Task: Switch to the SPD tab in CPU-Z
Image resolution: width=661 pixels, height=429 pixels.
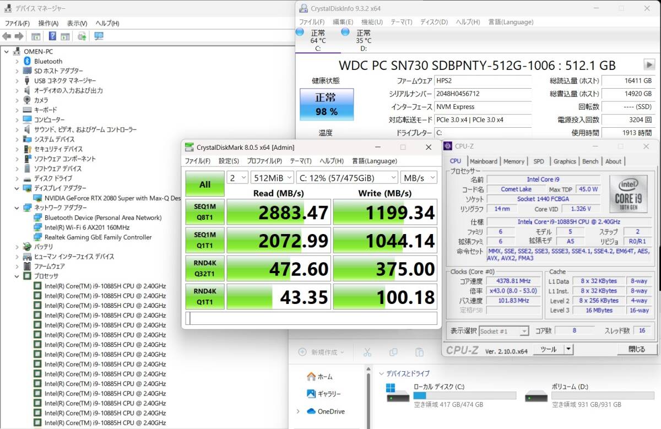Action: 539,161
